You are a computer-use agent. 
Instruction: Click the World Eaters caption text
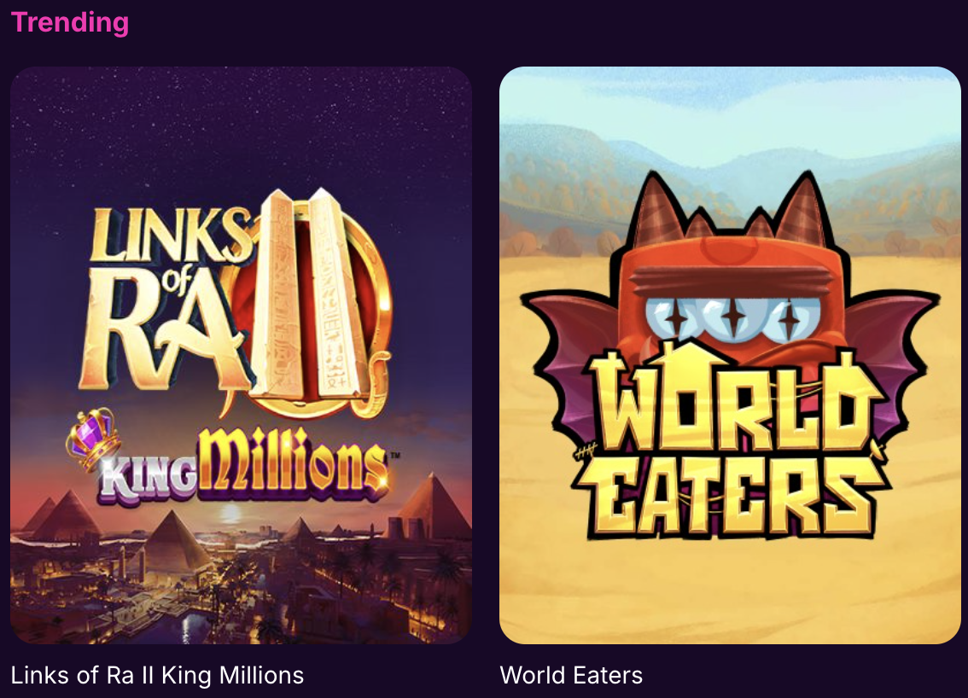coord(571,675)
